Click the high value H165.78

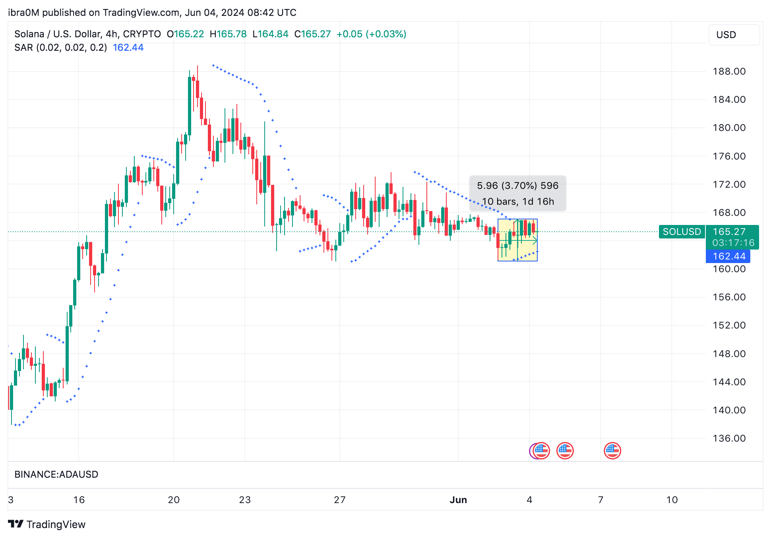228,34
